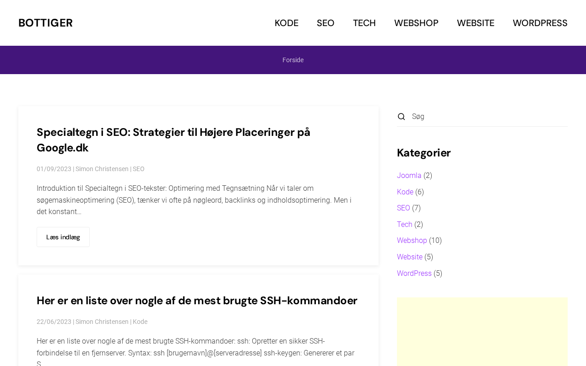The image size is (586, 366).
Task: Select TECH in the navigation
Action: coord(364,23)
